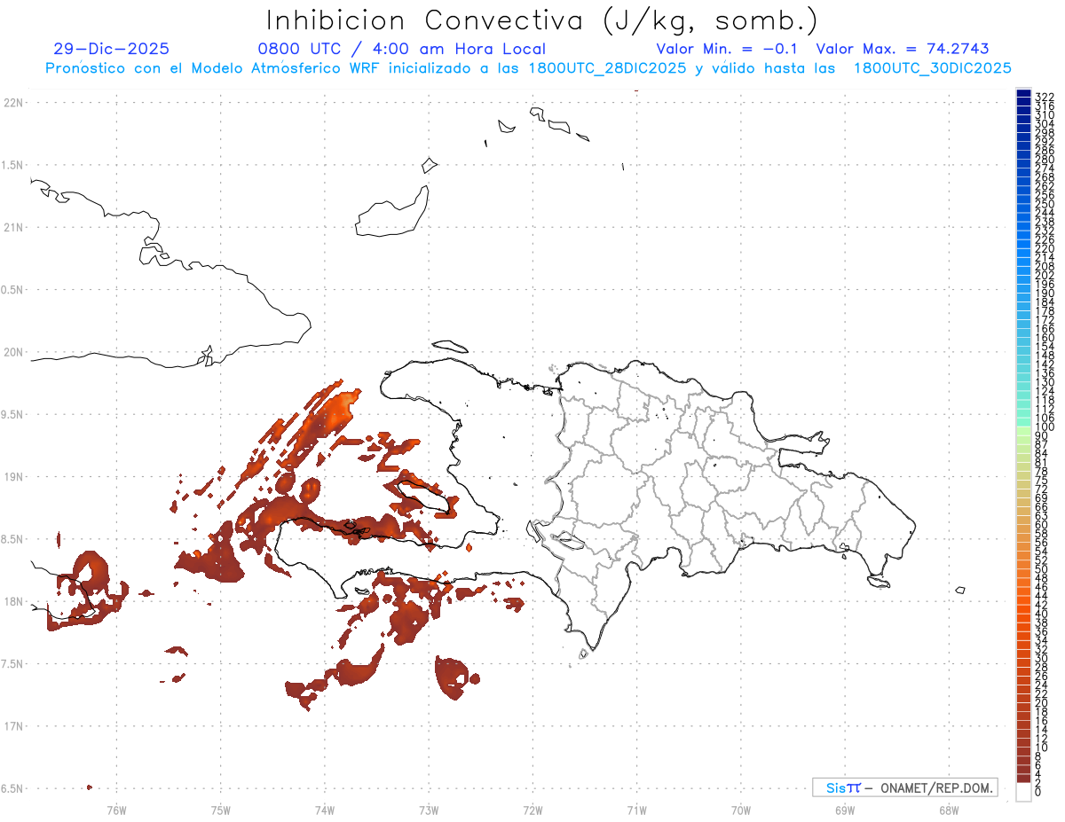This screenshot has height=822, width=1065.
Task: Click the '19N' latitude label
Action: [x=12, y=477]
